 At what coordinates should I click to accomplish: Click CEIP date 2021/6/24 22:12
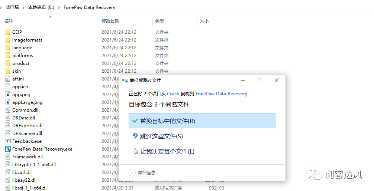point(119,32)
